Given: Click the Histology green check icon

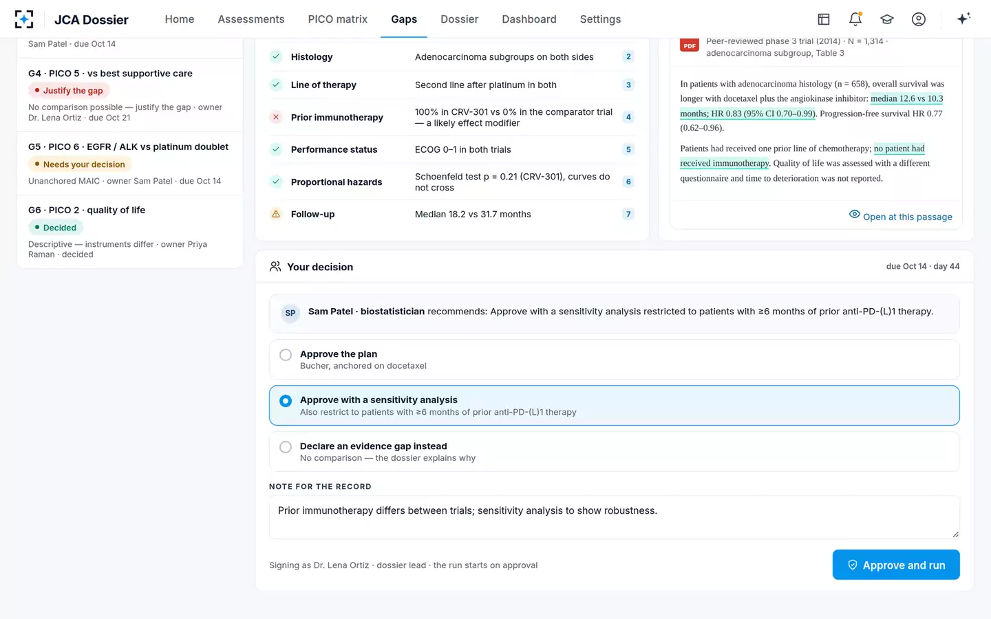Looking at the screenshot, I should click(x=276, y=56).
